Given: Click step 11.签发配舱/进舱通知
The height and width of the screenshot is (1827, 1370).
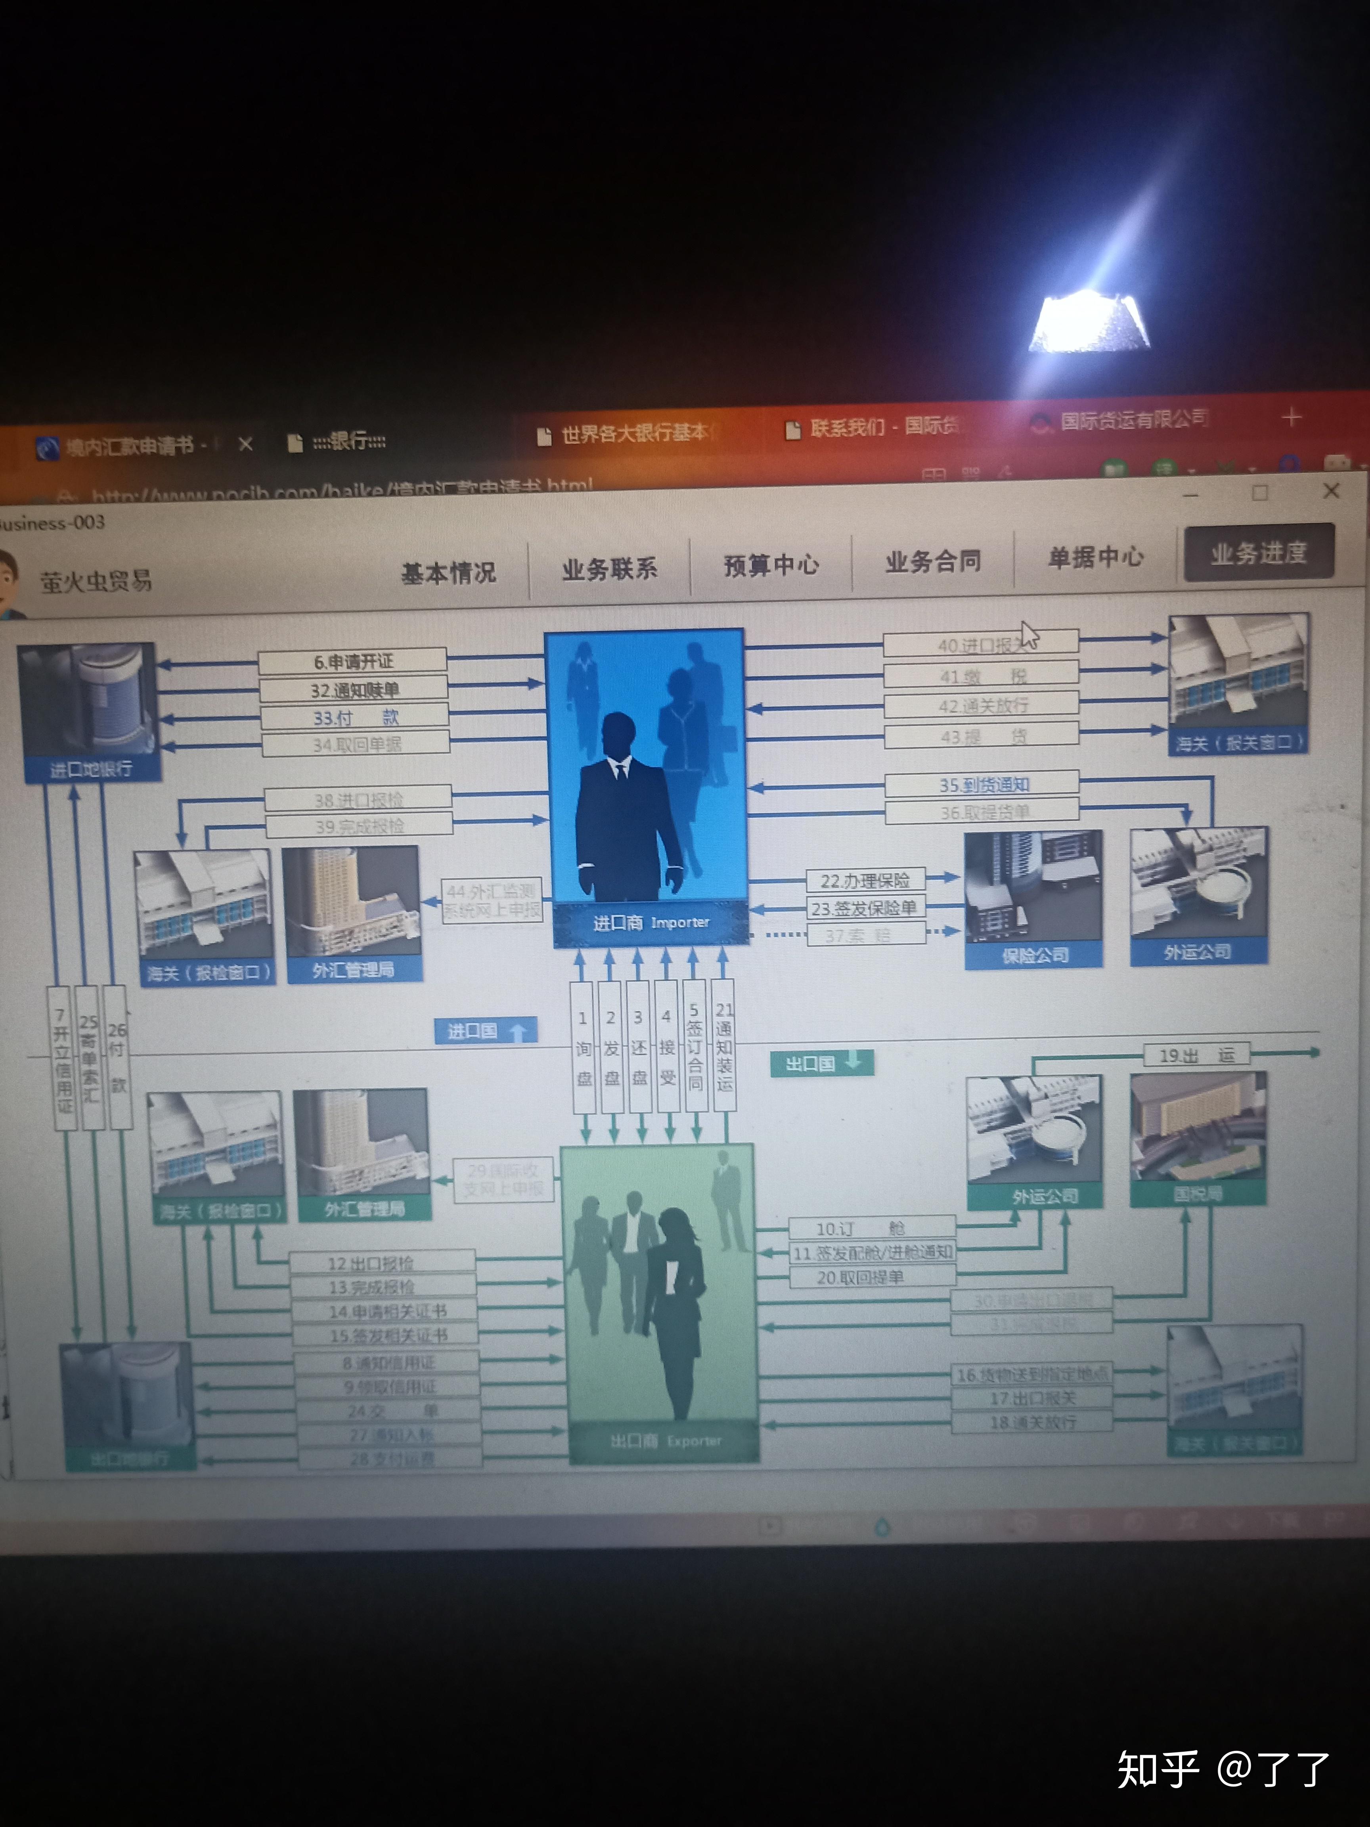Looking at the screenshot, I should pyautogui.click(x=872, y=1253).
